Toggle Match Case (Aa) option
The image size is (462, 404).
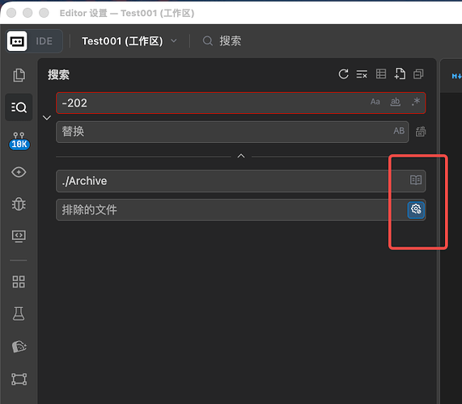(375, 102)
